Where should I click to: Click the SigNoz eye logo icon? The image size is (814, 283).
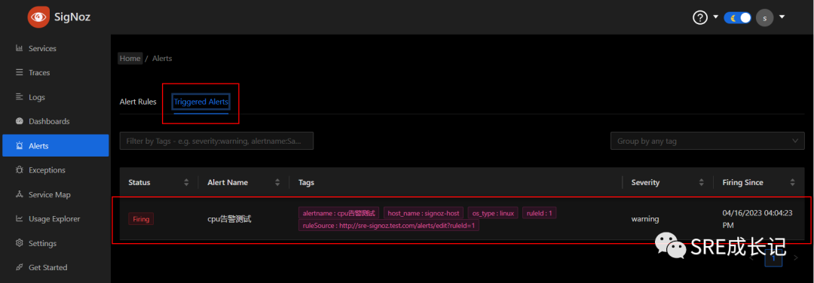point(38,17)
